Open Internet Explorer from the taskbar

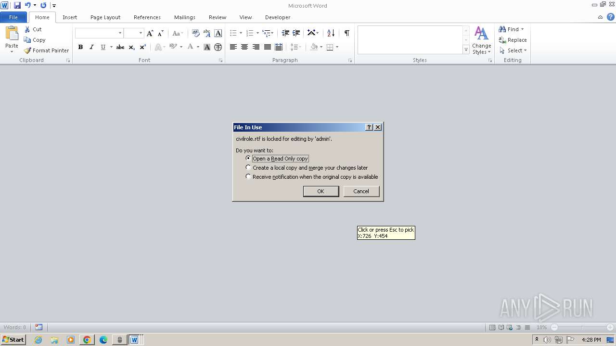click(38, 340)
